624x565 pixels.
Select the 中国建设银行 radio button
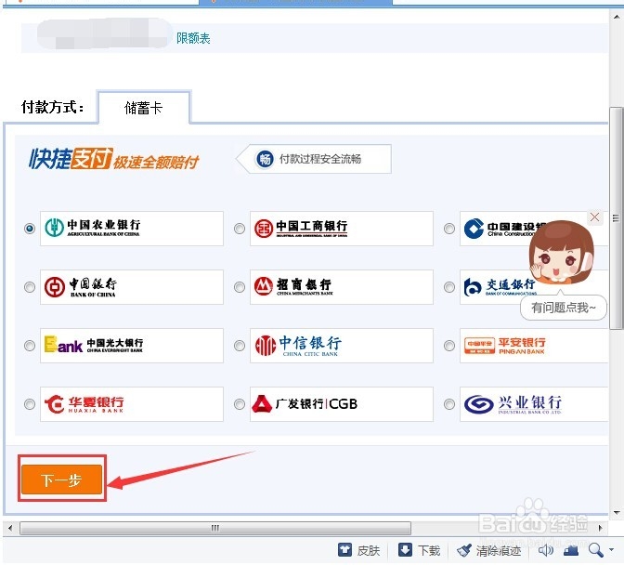pos(449,229)
